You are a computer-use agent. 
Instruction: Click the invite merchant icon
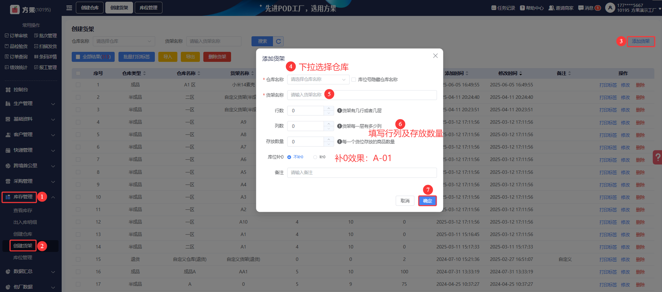pos(551,8)
